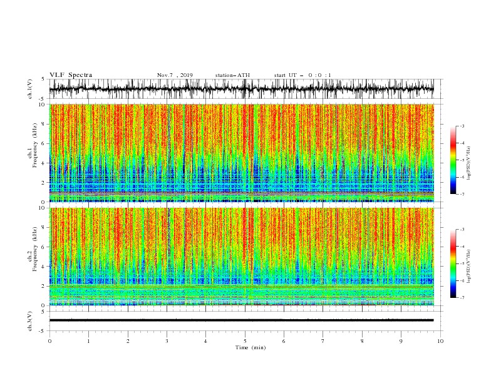The image size is (496, 383).
Task: Click the "station=ATH" header label
Action: [x=232, y=75]
